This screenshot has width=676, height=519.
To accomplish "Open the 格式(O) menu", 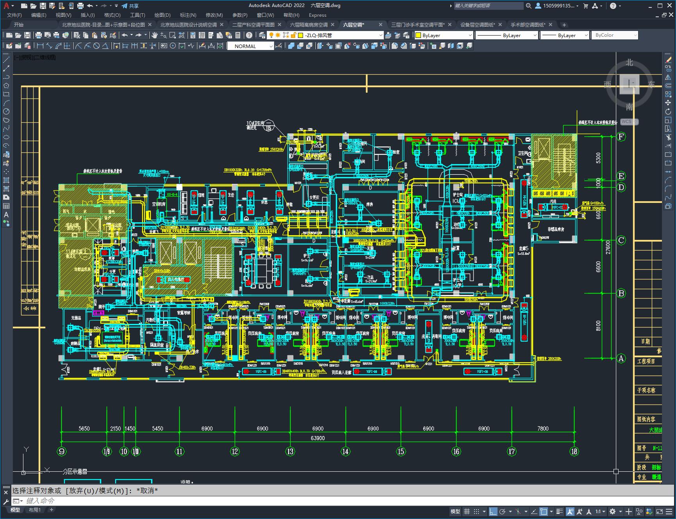I will [112, 15].
